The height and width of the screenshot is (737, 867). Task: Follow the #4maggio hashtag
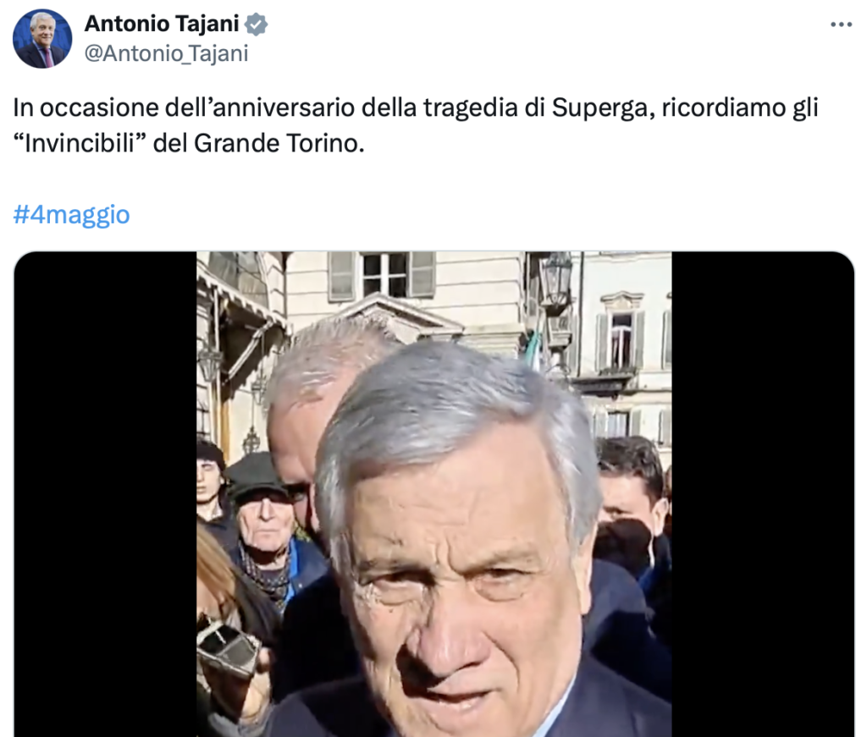(71, 214)
